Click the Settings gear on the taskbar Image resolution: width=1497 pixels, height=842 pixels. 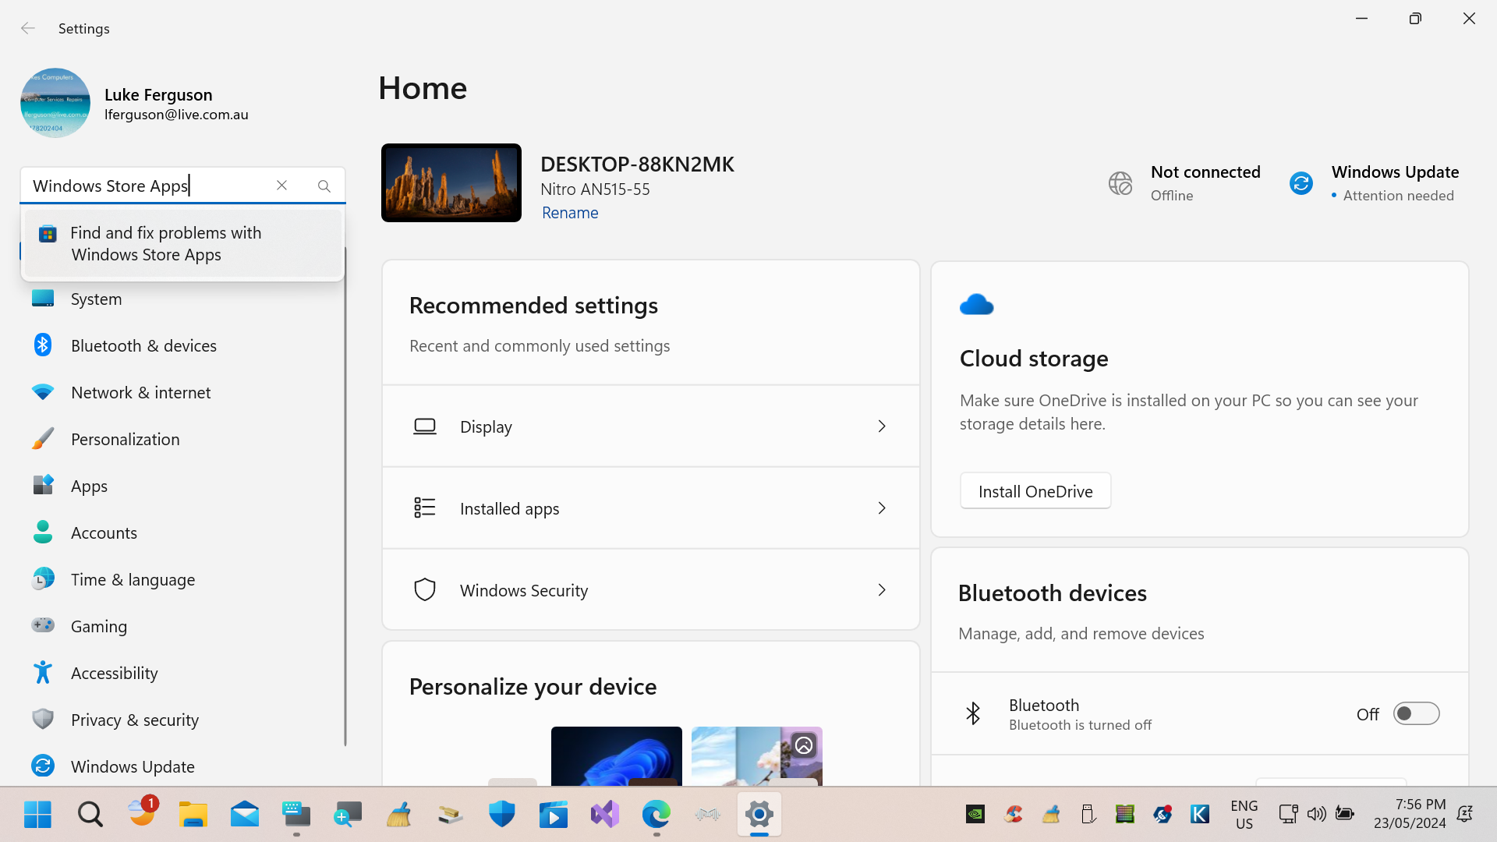759,815
